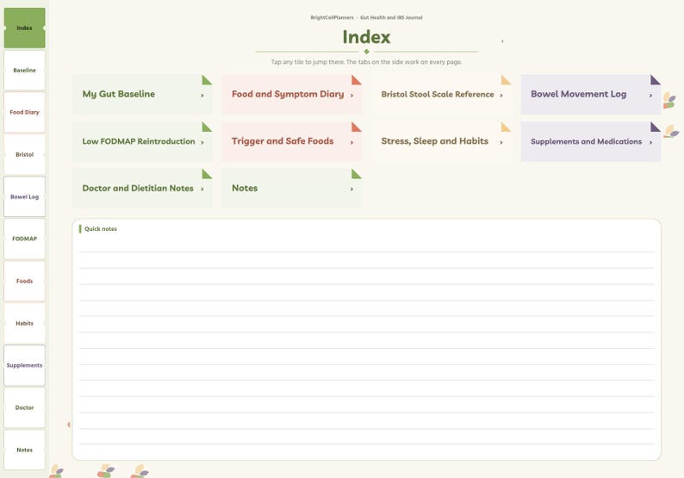Screen dimensions: 684x478
Task: Click the chevron on Low FODMAP Reintroduction tile
Action: click(202, 142)
